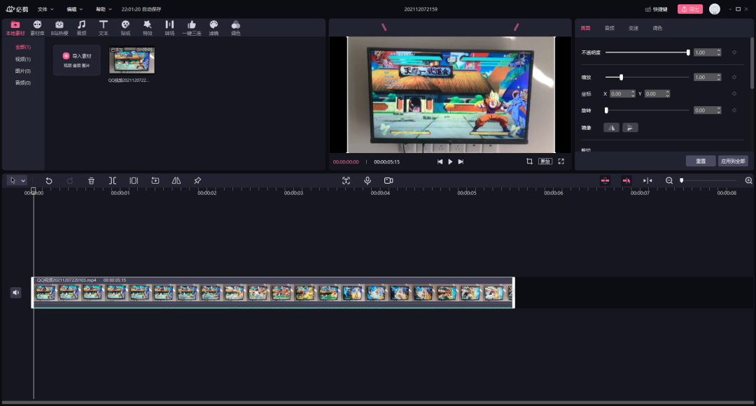Image resolution: width=756 pixels, height=406 pixels.
Task: Click the 缩放 (scale) slider handle
Action: 621,78
